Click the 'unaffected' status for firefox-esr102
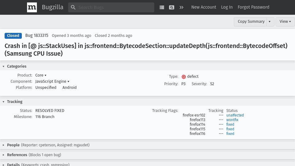This screenshot has height=166, width=295. click(235, 115)
